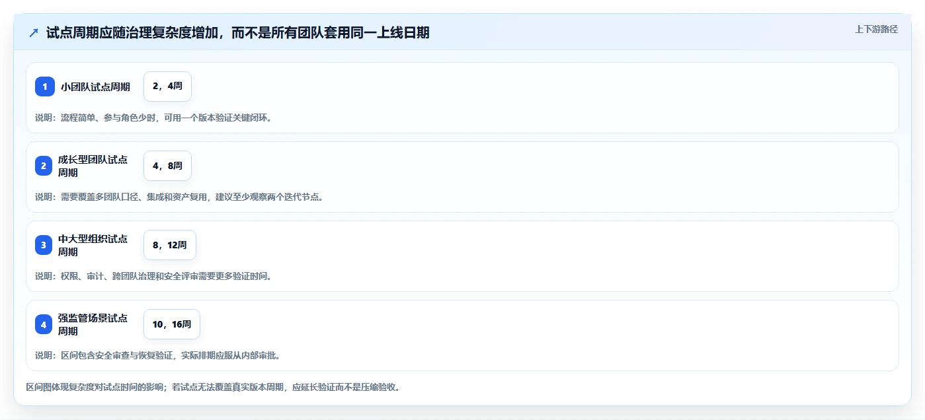Viewport: 925px width, 420px height.
Task: Click the 强监管场景试点周期 label
Action: click(93, 324)
